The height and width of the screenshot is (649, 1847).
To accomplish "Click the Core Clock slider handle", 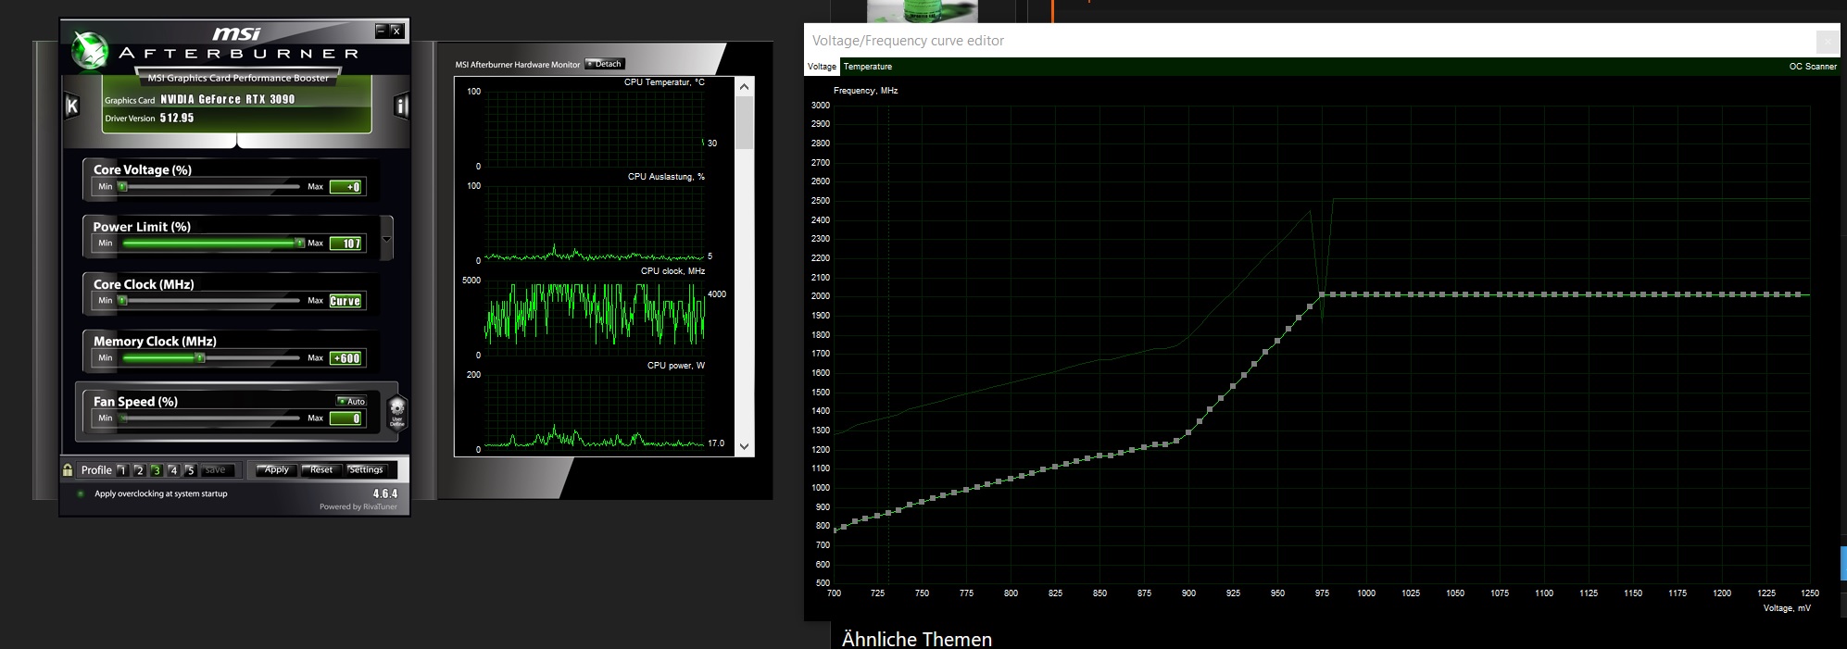I will pyautogui.click(x=122, y=301).
